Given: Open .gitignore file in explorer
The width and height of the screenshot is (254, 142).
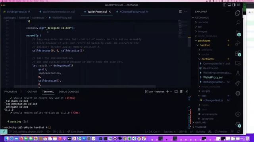Looking at the screenshot, I should tap(208, 119).
